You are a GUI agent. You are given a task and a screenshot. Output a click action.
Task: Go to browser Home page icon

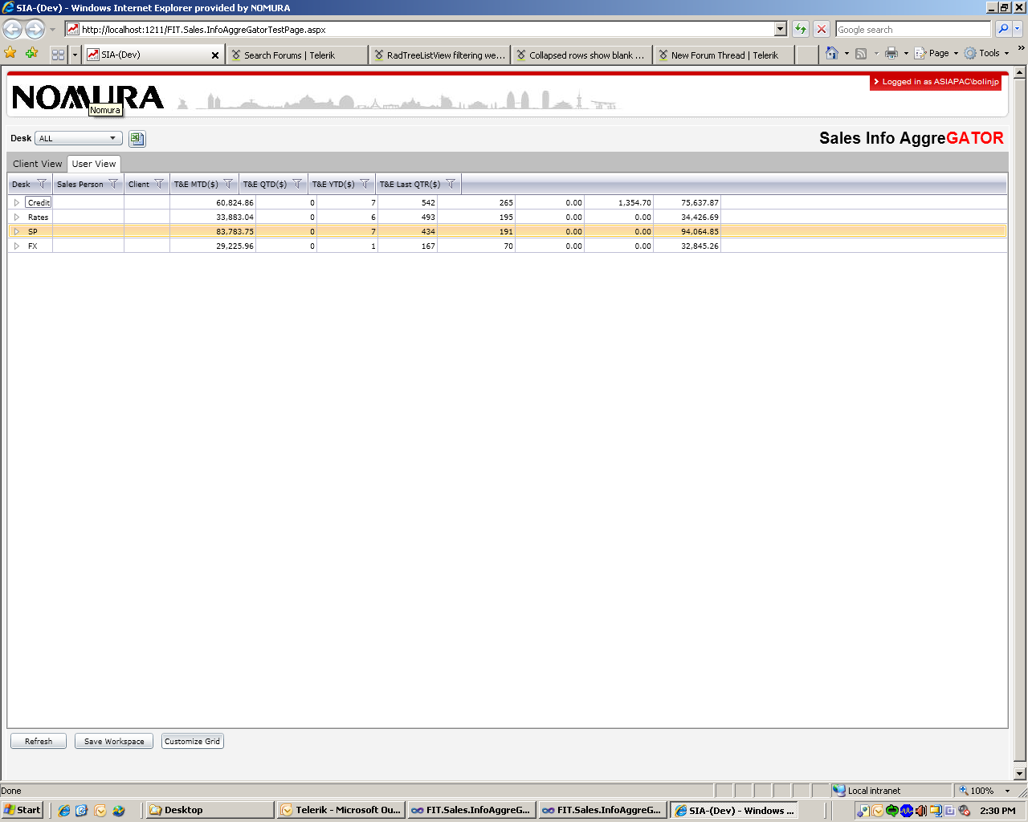(x=832, y=53)
